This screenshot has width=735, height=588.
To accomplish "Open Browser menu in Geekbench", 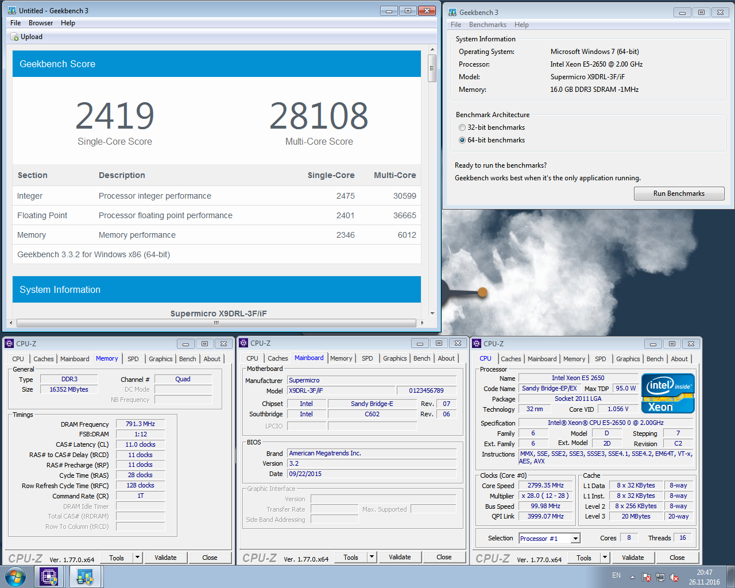I will (41, 23).
